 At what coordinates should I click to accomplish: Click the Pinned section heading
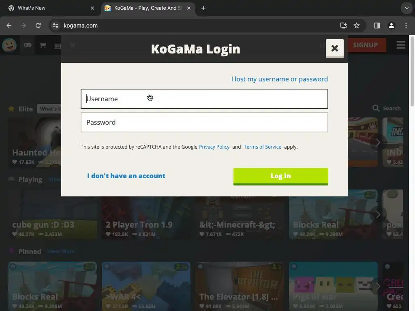[x=30, y=251]
